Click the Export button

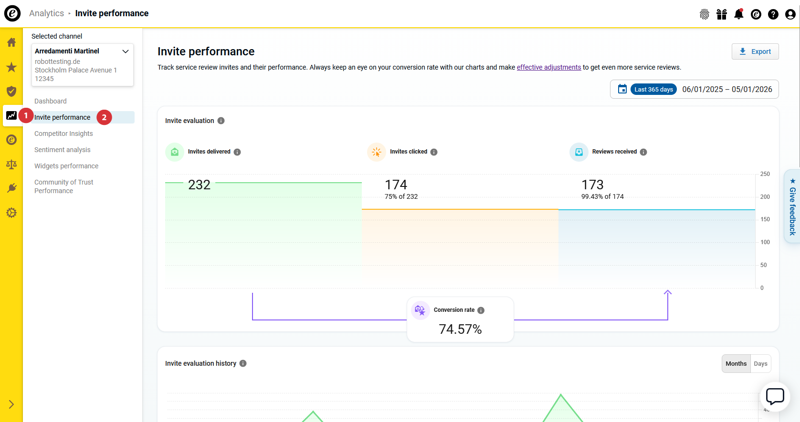tap(755, 51)
